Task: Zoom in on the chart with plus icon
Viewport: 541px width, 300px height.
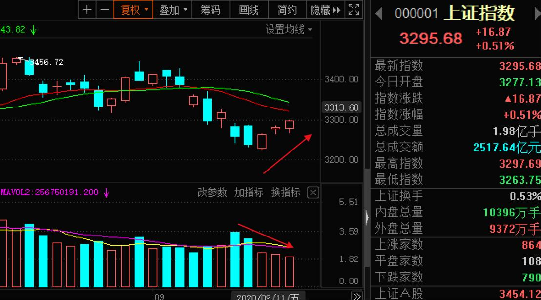Action: click(87, 9)
